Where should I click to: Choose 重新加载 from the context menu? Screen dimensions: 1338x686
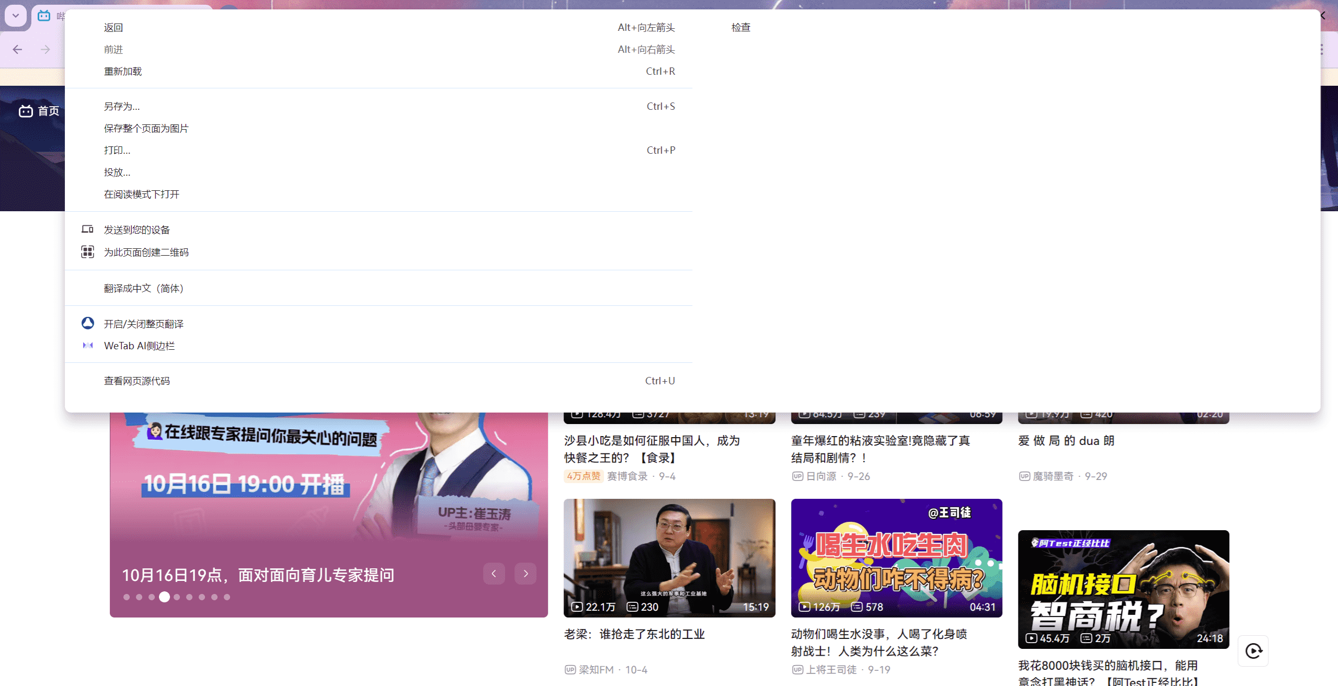click(x=123, y=71)
